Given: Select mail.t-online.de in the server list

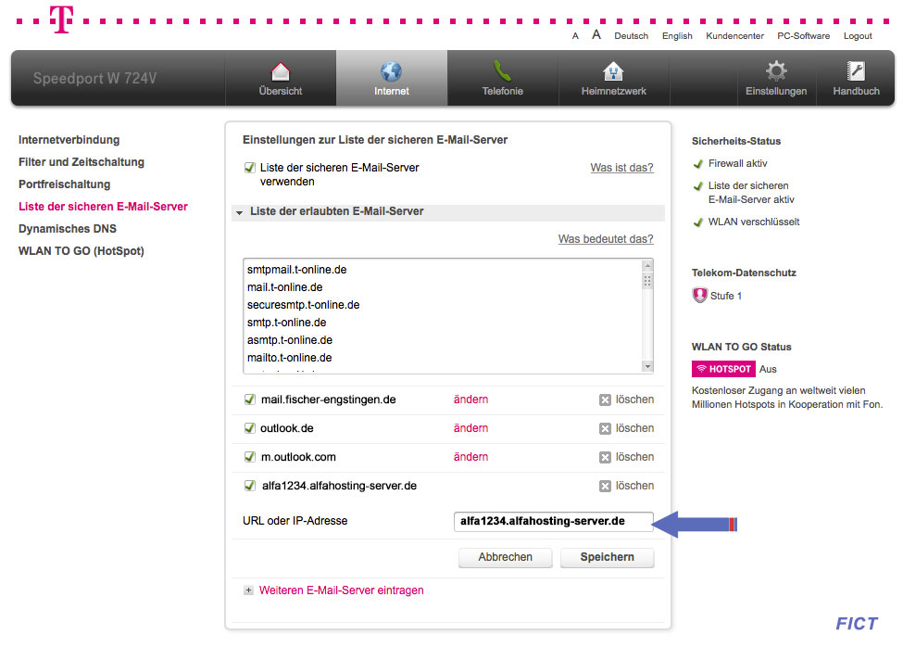Looking at the screenshot, I should coord(284,287).
